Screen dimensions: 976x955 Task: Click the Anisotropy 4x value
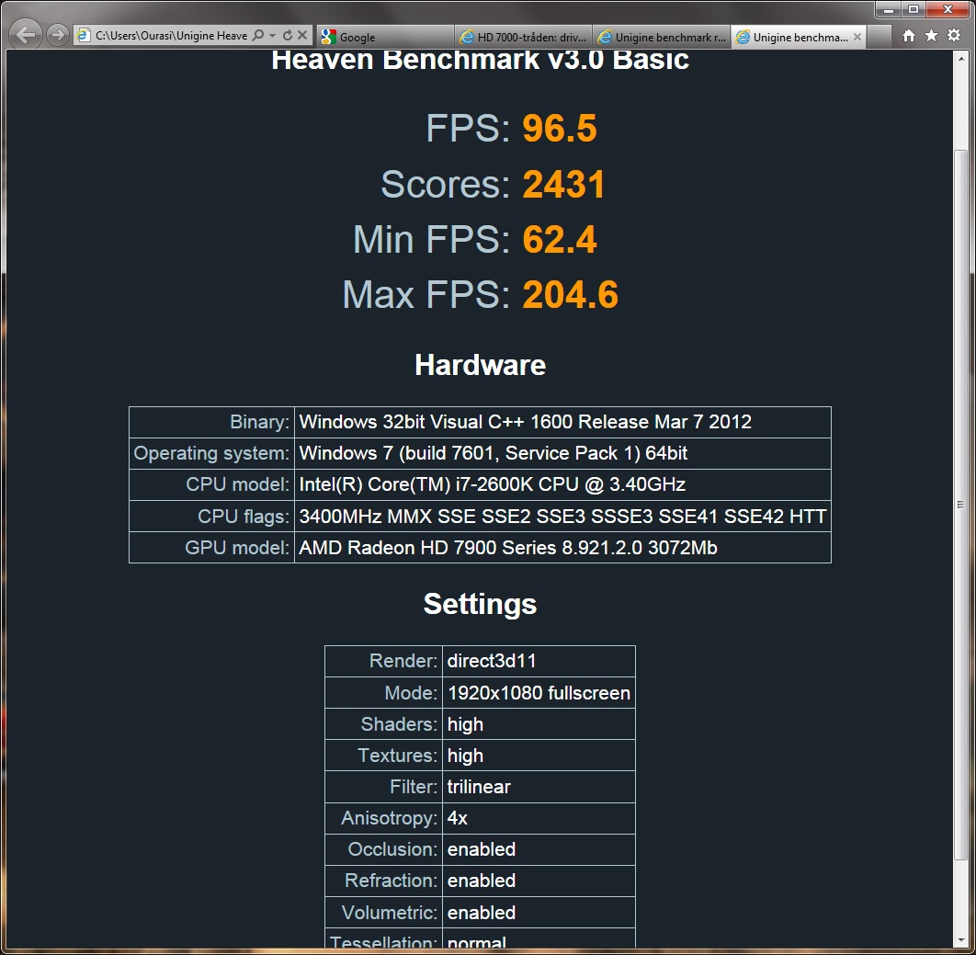click(539, 818)
